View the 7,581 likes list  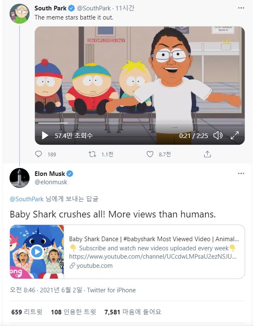click(132, 312)
